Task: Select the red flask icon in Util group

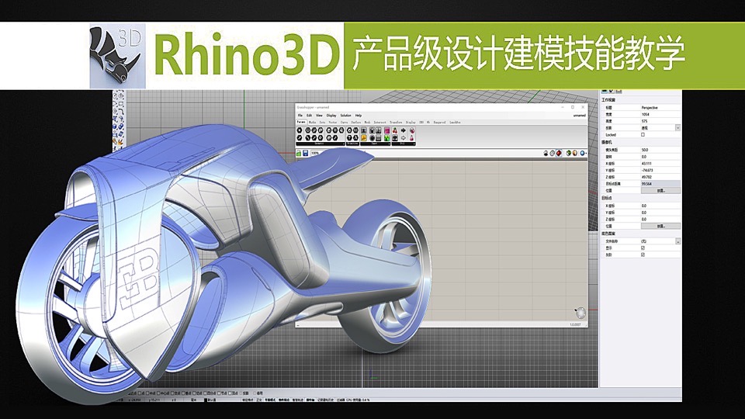Action: (x=411, y=138)
